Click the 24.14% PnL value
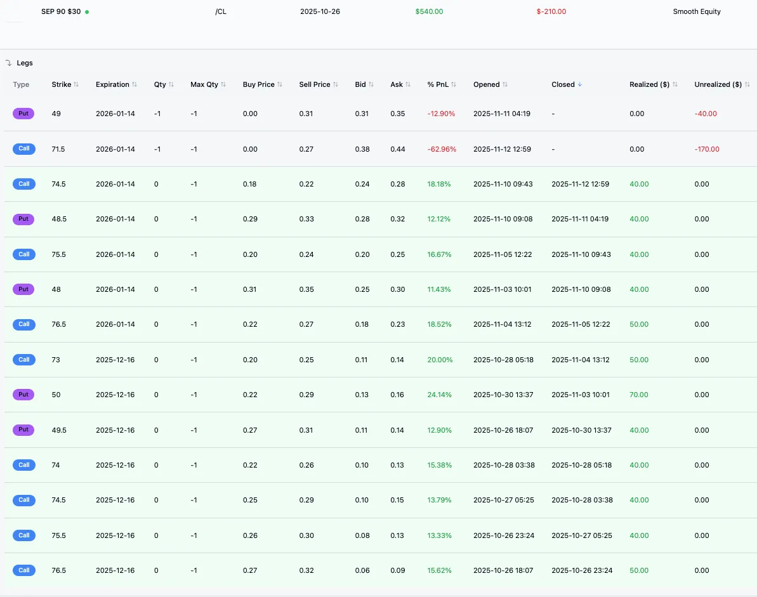Screen dimensions: 757x597 coord(439,395)
